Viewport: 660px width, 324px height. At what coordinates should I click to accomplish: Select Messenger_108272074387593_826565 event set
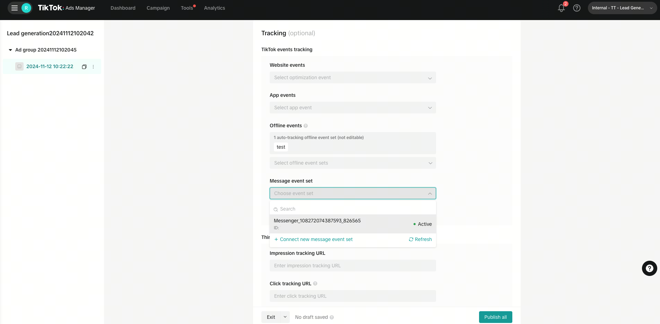point(353,224)
